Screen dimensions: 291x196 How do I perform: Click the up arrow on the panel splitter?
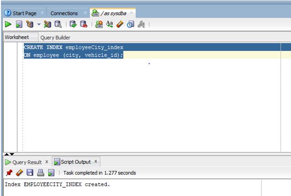point(7,154)
